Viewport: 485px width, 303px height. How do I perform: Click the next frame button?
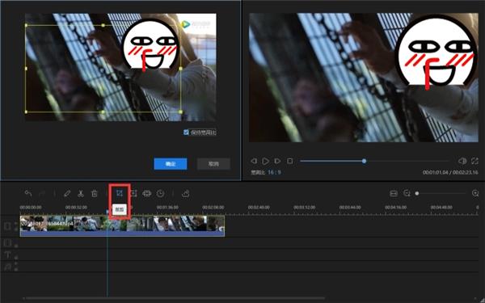(277, 161)
